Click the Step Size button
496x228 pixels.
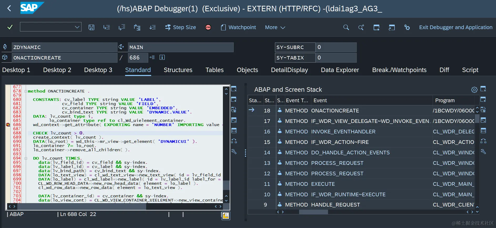click(x=181, y=27)
